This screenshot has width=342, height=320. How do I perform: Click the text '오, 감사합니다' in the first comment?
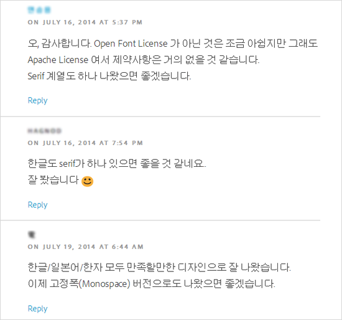tap(59, 44)
